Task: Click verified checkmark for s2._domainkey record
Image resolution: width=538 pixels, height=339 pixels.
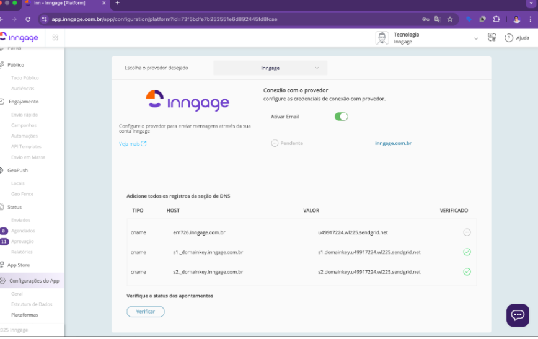Action: (467, 271)
